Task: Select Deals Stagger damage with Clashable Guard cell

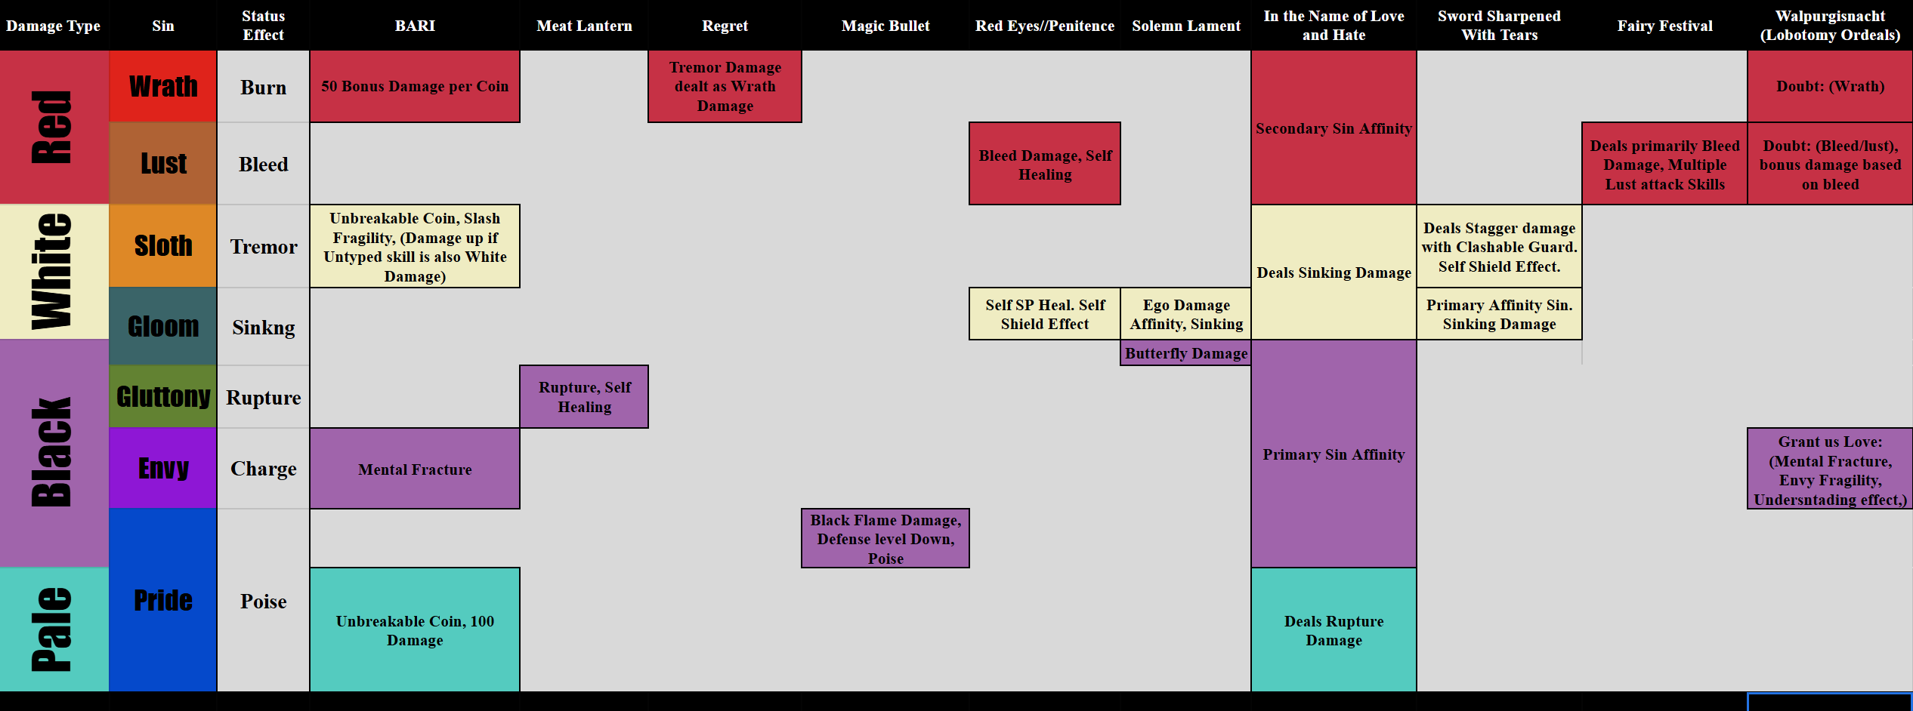Action: click(x=1499, y=246)
